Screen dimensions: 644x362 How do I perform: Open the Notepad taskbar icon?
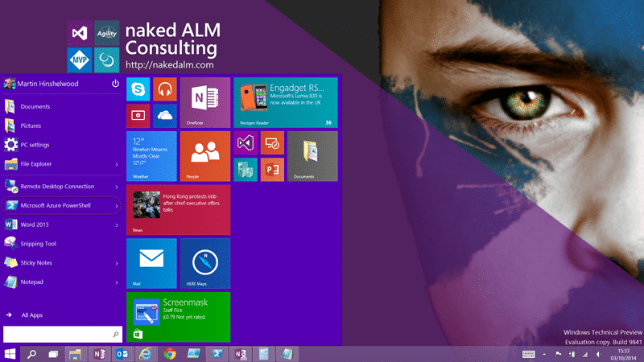coord(287,354)
